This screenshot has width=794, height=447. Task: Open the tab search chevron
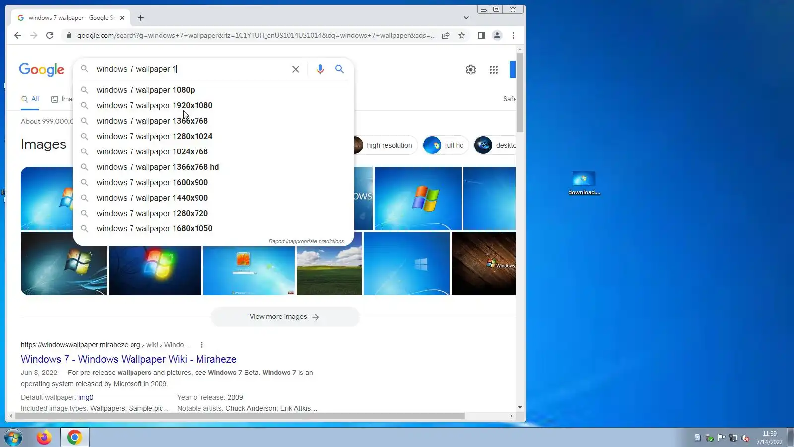tap(466, 18)
